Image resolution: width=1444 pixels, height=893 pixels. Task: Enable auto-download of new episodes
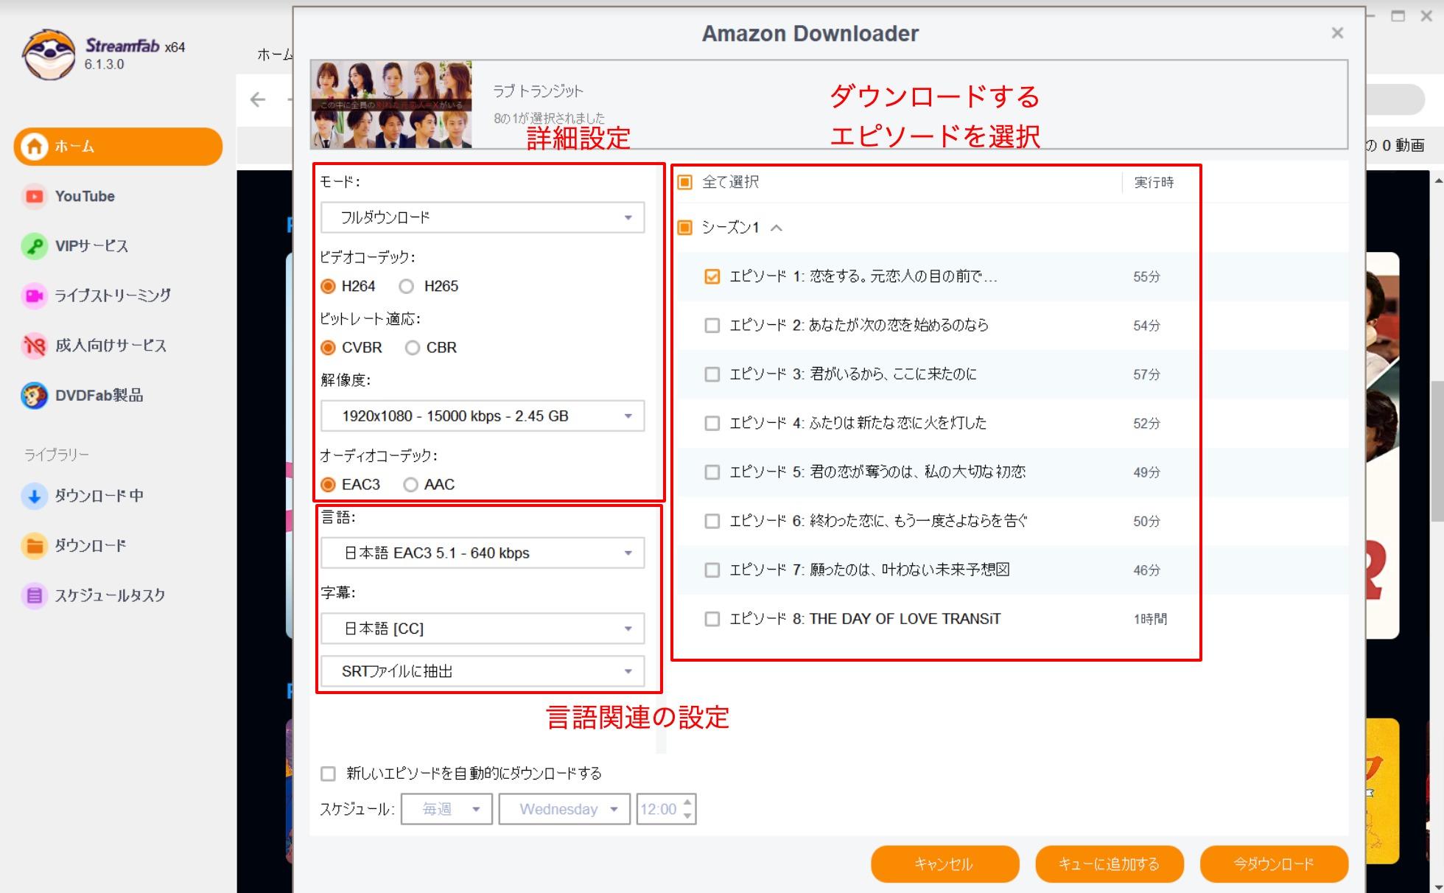[328, 773]
